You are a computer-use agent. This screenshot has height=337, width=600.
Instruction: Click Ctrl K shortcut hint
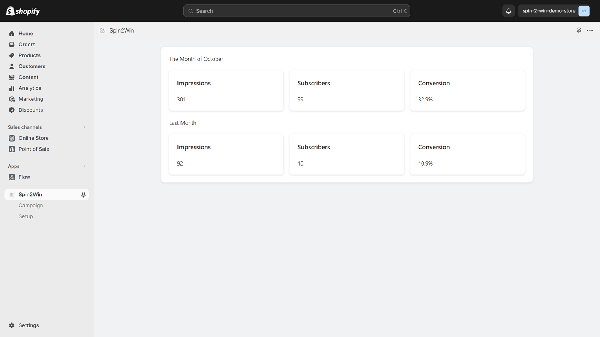click(399, 11)
